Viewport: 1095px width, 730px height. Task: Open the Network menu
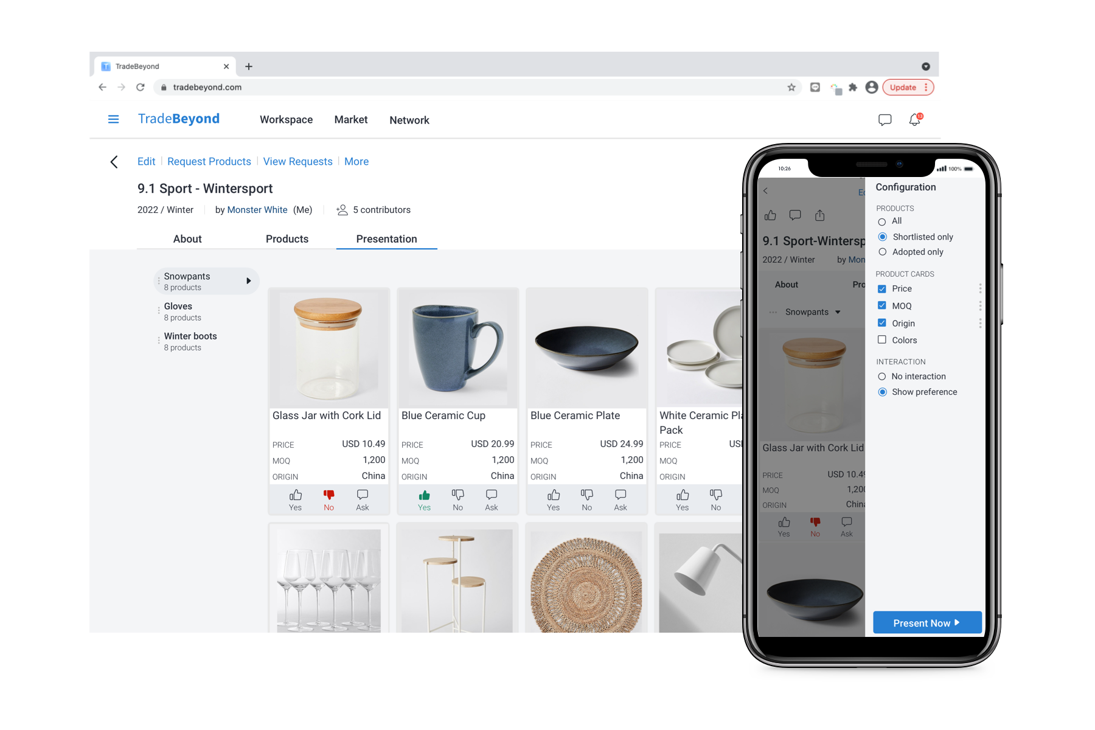[x=409, y=120]
